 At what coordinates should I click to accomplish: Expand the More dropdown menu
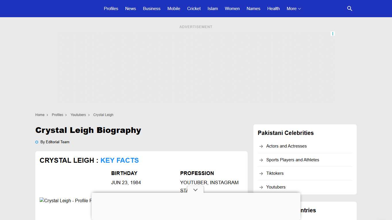[x=294, y=9]
